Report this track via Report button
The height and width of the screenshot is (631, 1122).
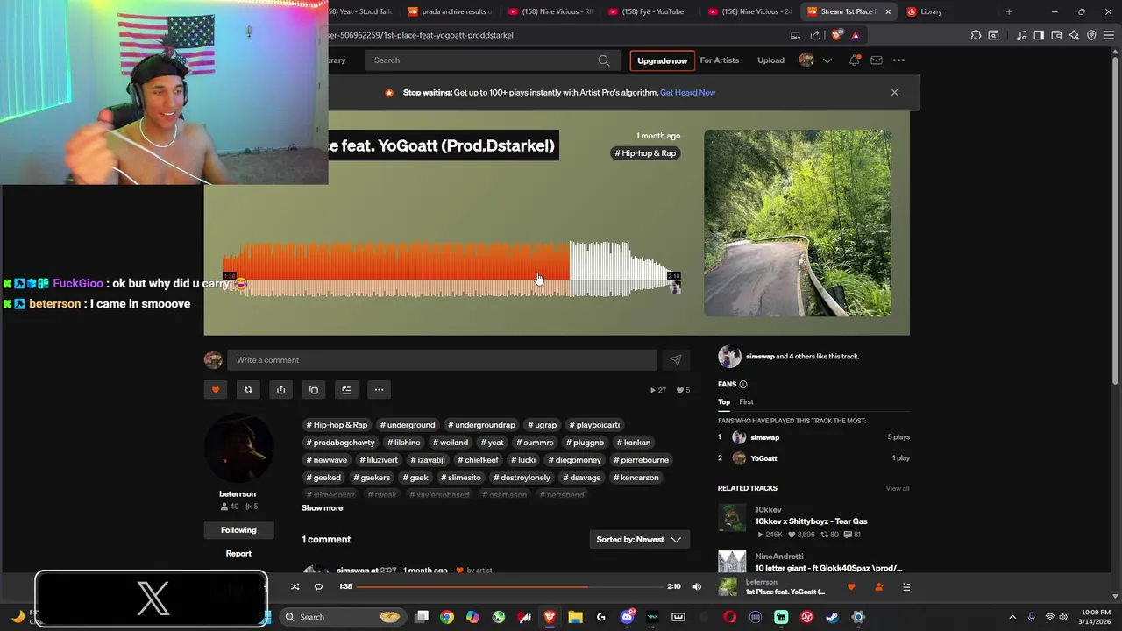click(238, 554)
